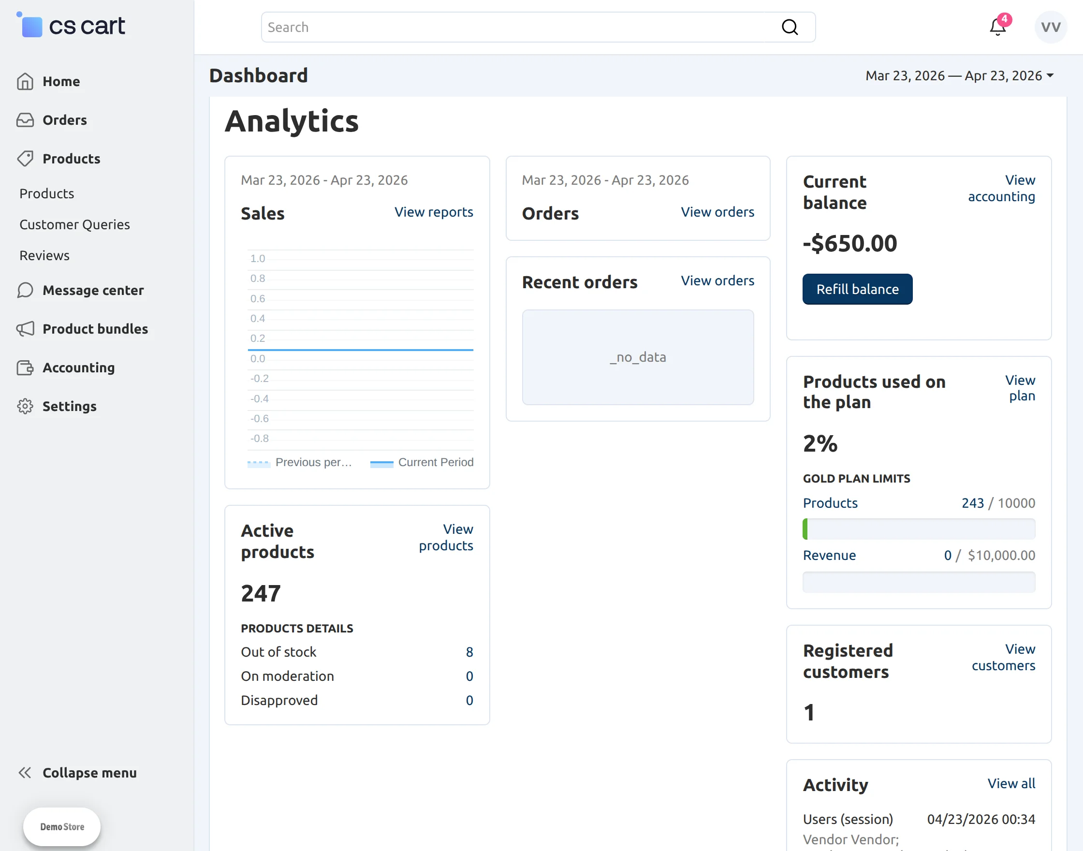Image resolution: width=1083 pixels, height=851 pixels.
Task: Click View orders in the Orders card
Action: [717, 212]
